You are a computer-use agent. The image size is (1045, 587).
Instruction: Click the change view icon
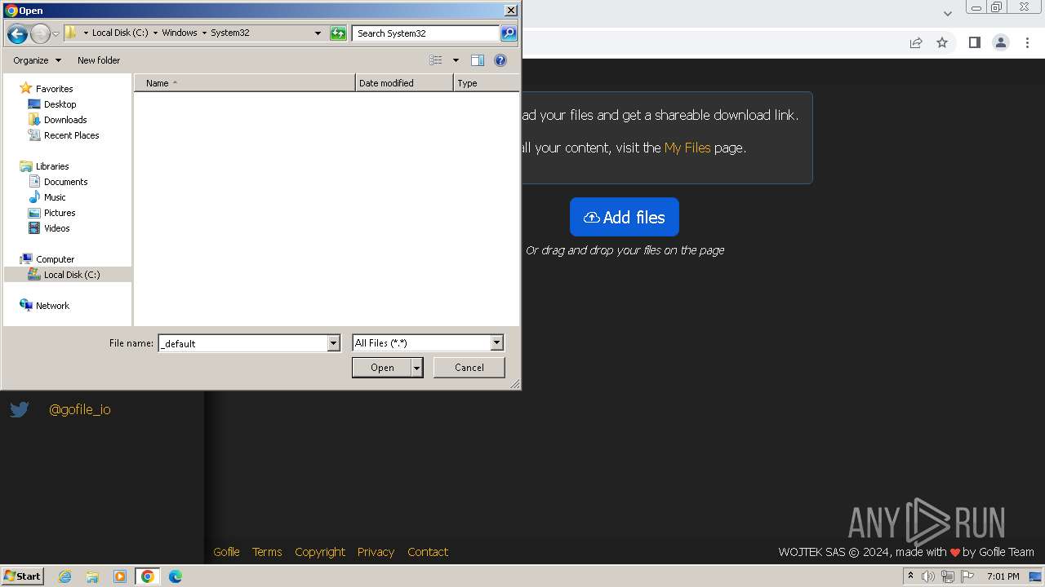[x=436, y=60]
